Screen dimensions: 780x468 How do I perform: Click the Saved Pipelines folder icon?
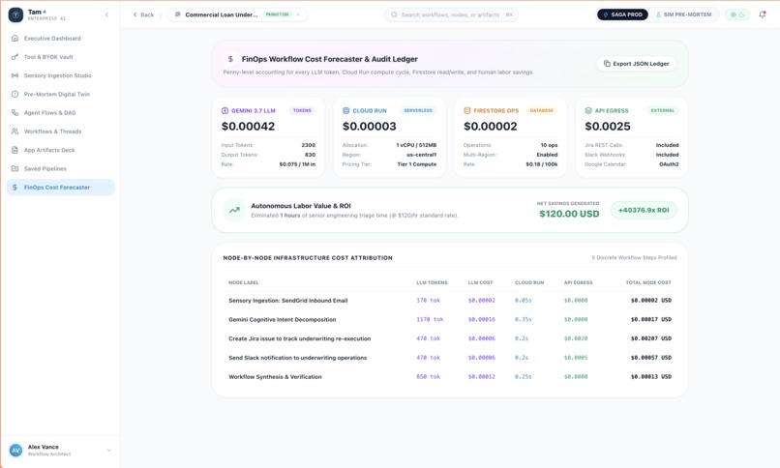click(15, 169)
